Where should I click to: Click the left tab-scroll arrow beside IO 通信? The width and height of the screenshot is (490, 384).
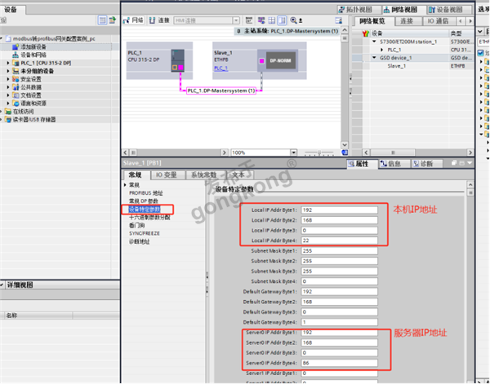461,21
